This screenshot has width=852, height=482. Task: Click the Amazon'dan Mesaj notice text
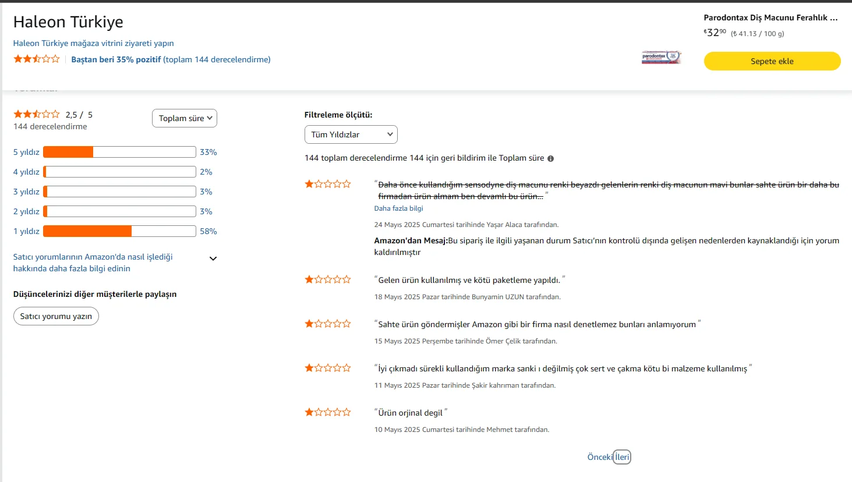(x=607, y=246)
